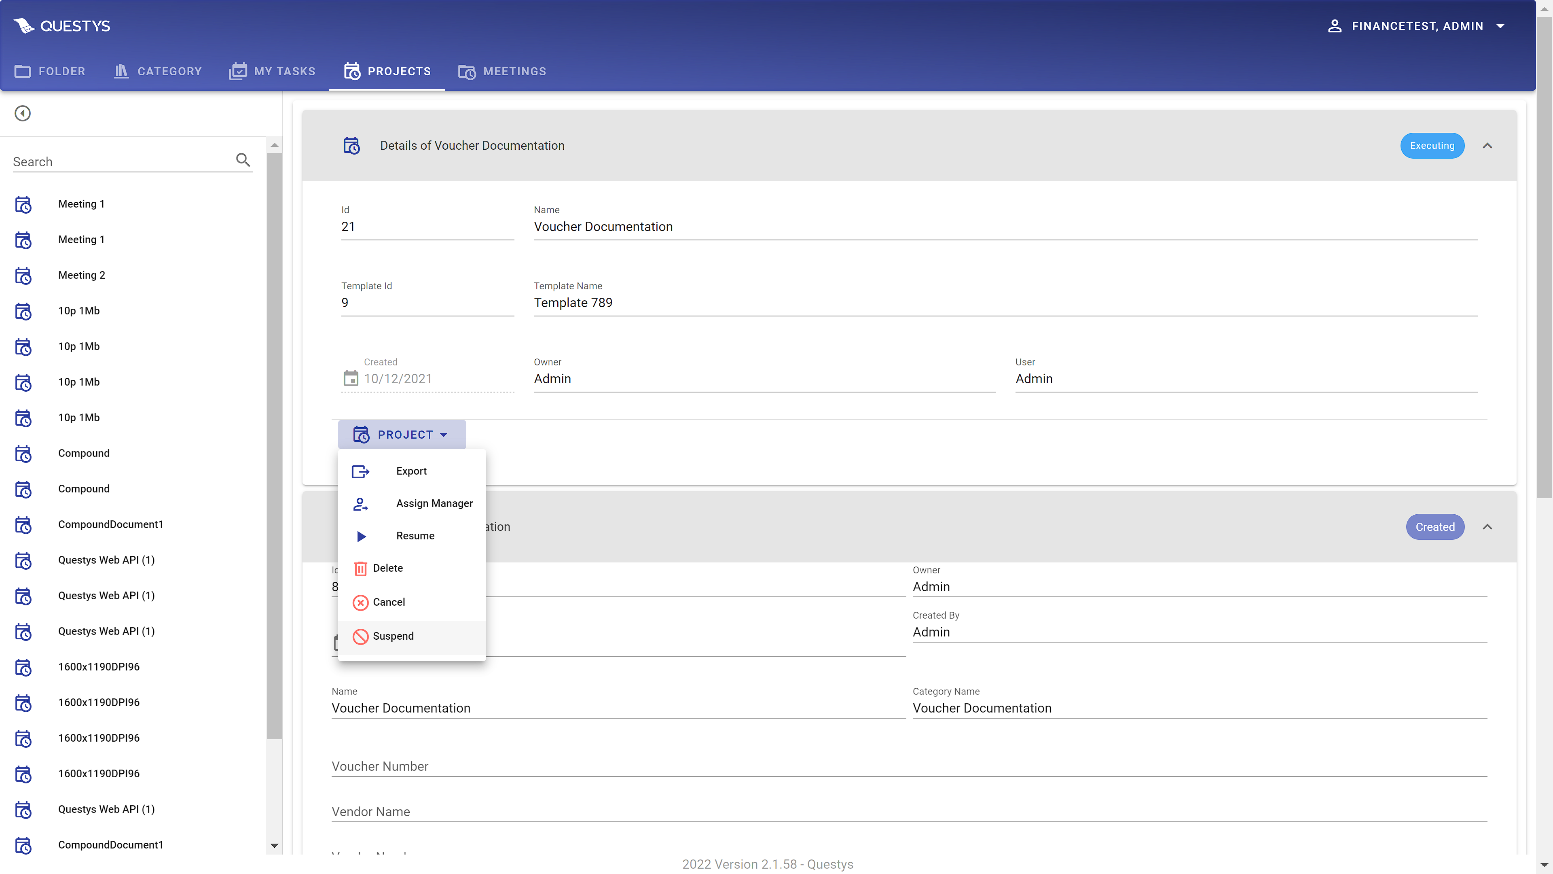Click the Created status badge

pyautogui.click(x=1435, y=526)
